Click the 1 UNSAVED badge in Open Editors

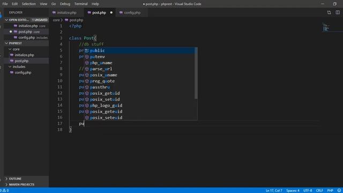(x=40, y=20)
